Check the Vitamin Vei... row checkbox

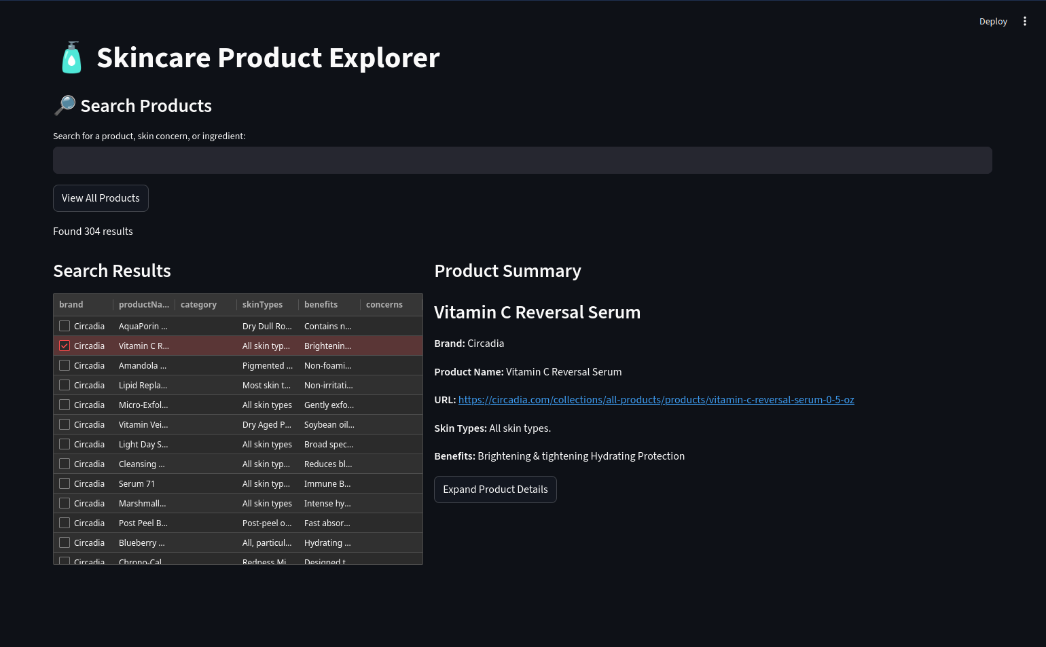tap(65, 424)
